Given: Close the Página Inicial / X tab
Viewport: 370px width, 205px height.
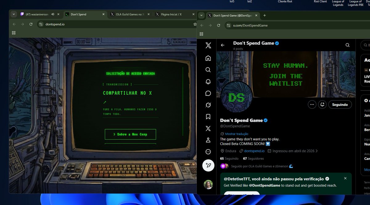Looking at the screenshot, I should (194, 14).
